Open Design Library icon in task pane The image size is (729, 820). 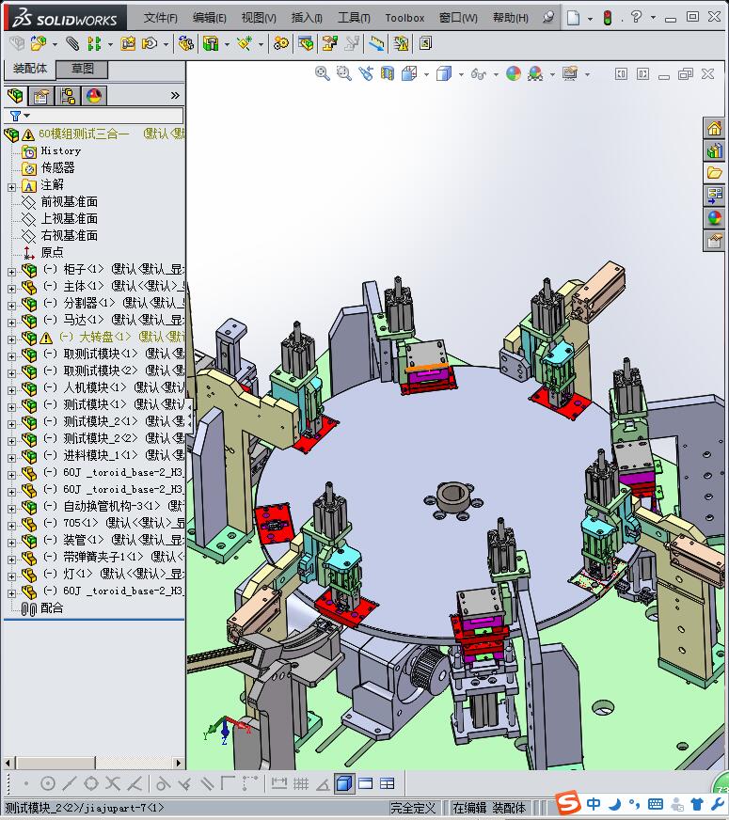(x=714, y=150)
